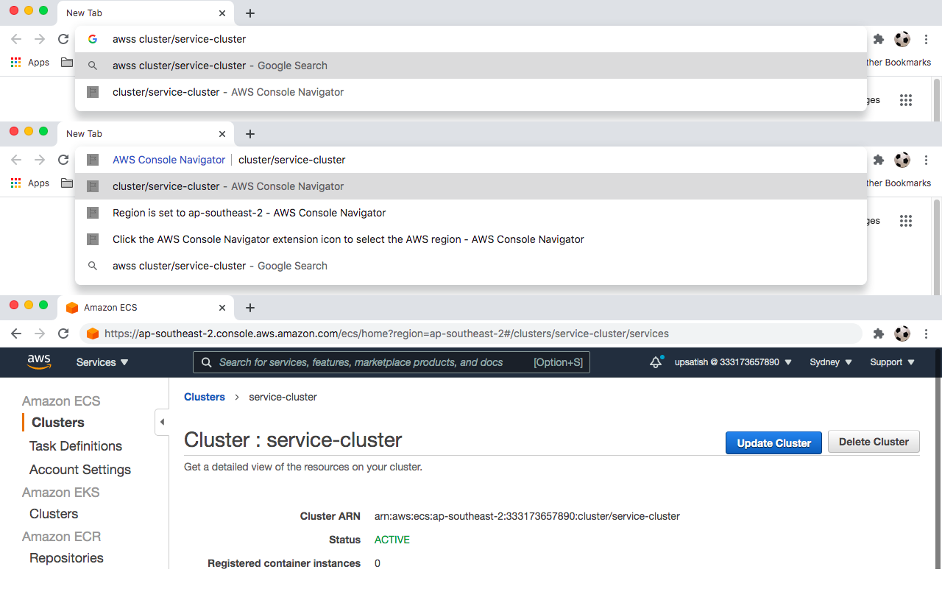Open the upsatish account dropdown
Viewport: 942px width, 589px height.
tap(733, 362)
